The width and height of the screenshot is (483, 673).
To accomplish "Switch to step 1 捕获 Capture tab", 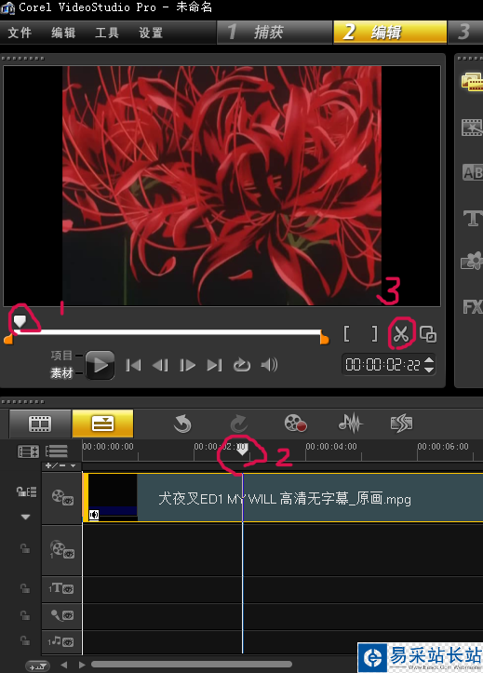I will (x=275, y=33).
